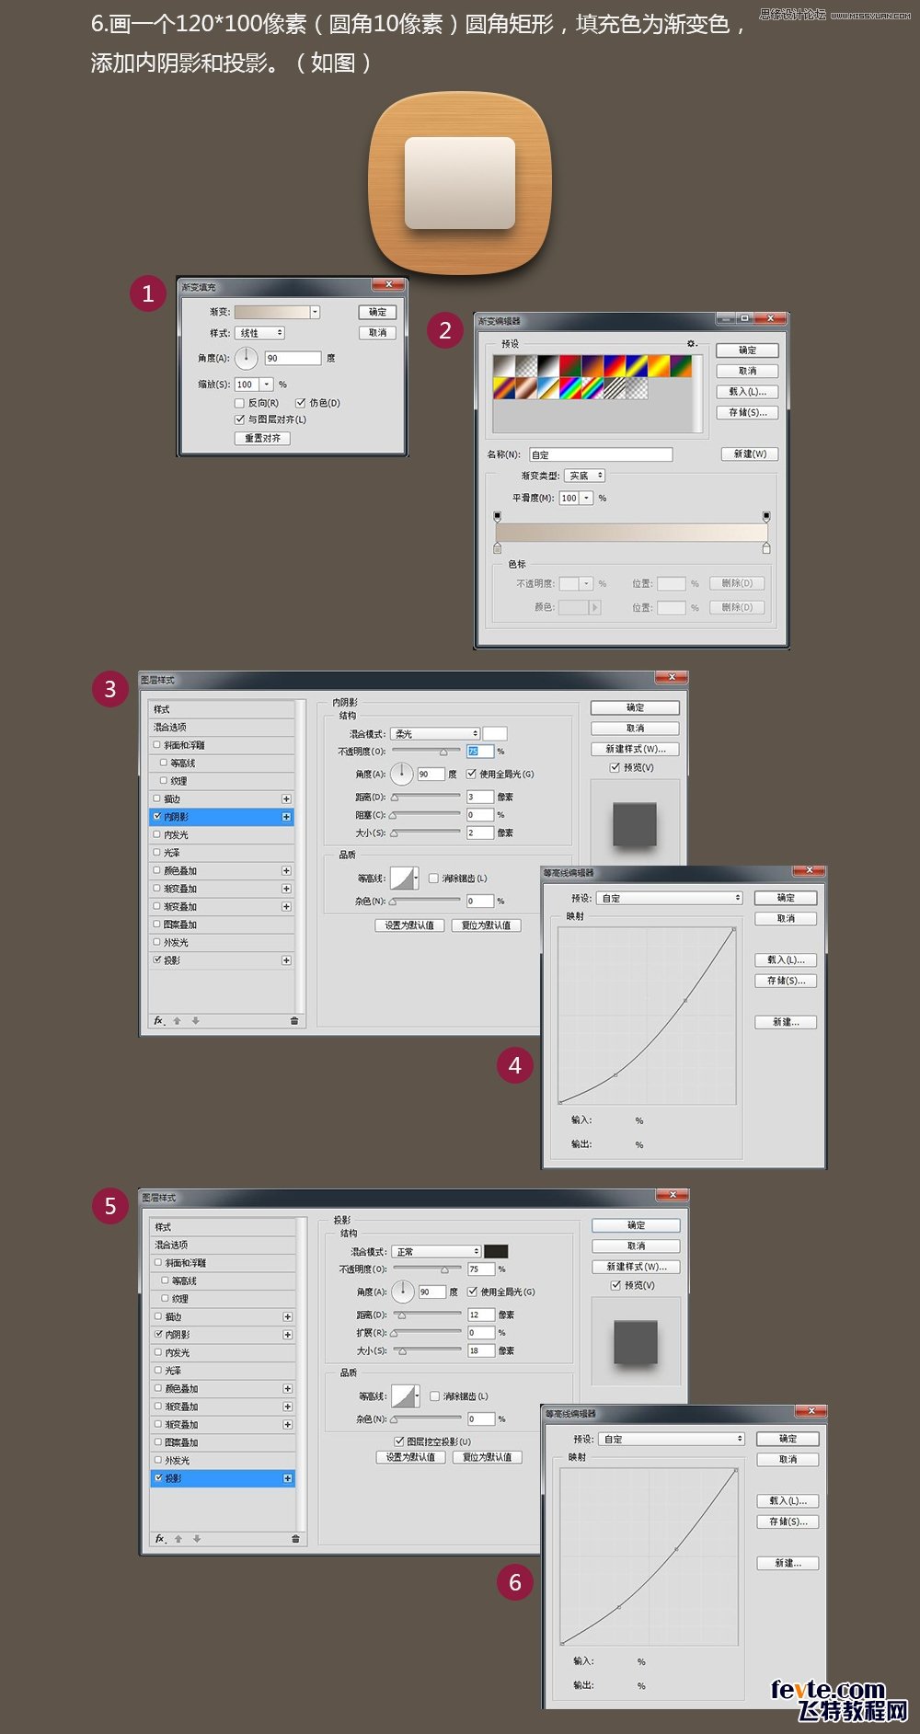
Task: Open the 渐变 gradient picker dropdown arrow
Action: [315, 312]
